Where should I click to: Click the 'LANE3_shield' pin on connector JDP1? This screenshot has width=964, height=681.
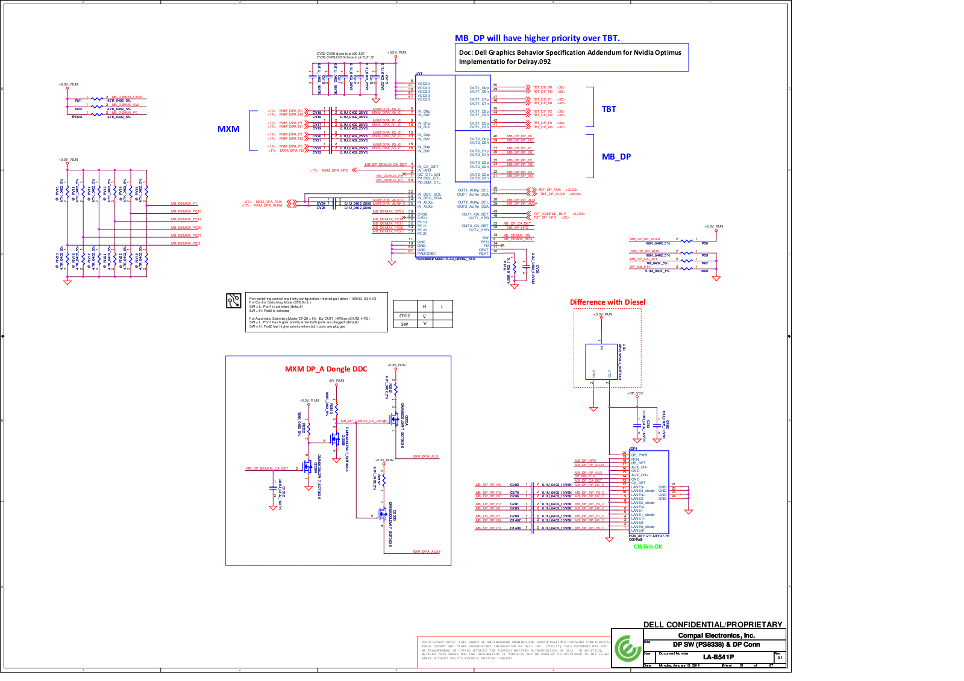tap(642, 491)
